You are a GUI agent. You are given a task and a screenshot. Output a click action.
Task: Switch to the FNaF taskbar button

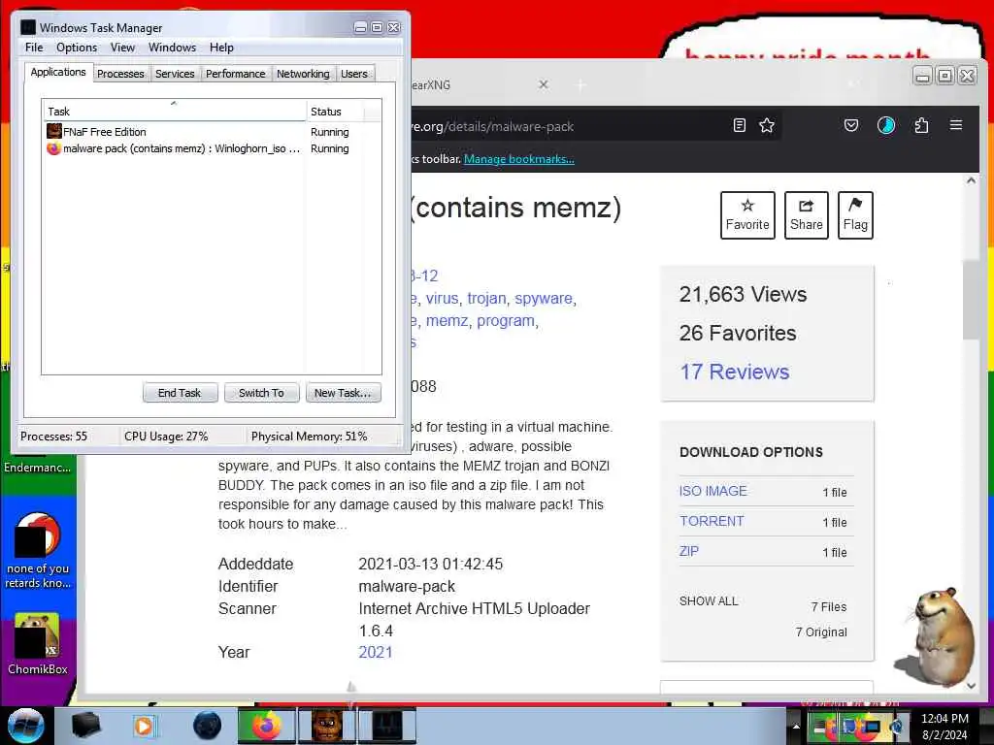[327, 726]
